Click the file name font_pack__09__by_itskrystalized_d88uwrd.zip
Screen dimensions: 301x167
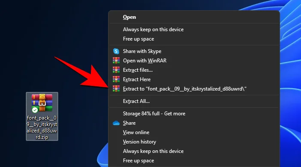(42, 127)
